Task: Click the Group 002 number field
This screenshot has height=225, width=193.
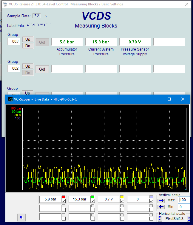Action: 14,69
